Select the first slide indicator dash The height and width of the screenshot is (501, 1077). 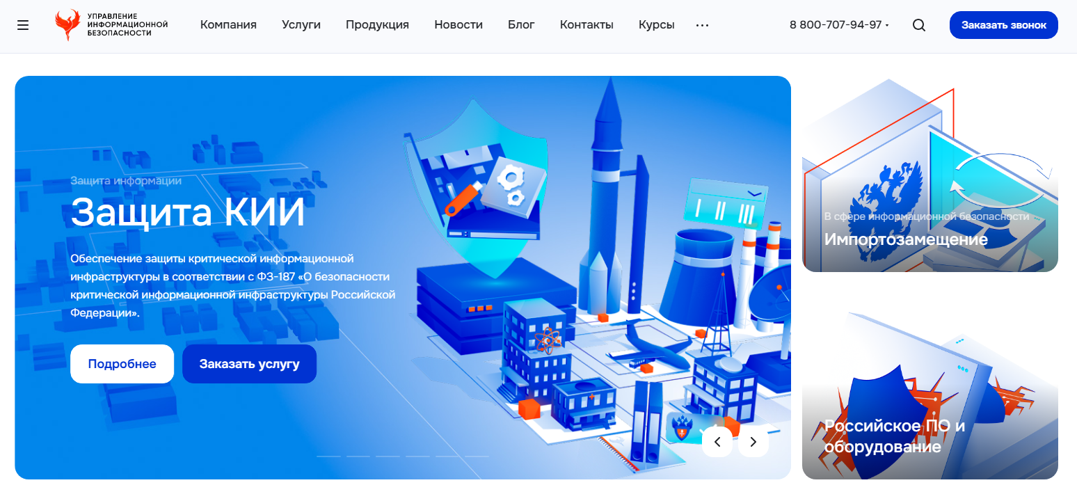click(328, 456)
